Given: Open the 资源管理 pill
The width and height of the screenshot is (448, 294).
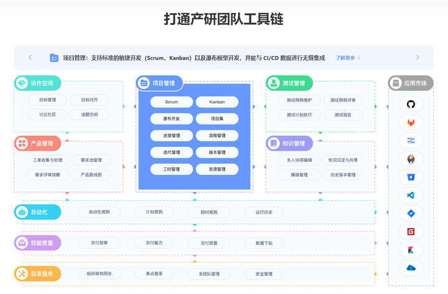Looking at the screenshot, I should pos(217,169).
